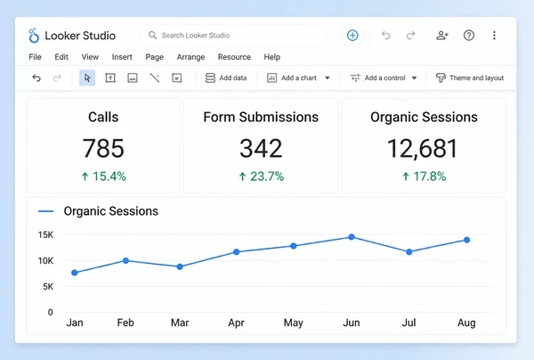
Task: Open the share add-person icon
Action: pos(442,35)
